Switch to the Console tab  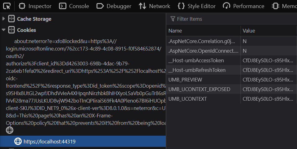(74, 6)
